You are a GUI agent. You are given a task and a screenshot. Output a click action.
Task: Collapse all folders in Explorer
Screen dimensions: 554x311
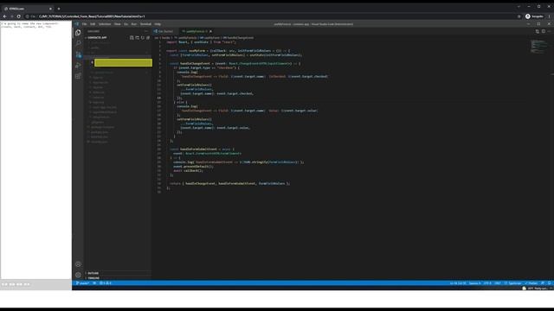148,38
